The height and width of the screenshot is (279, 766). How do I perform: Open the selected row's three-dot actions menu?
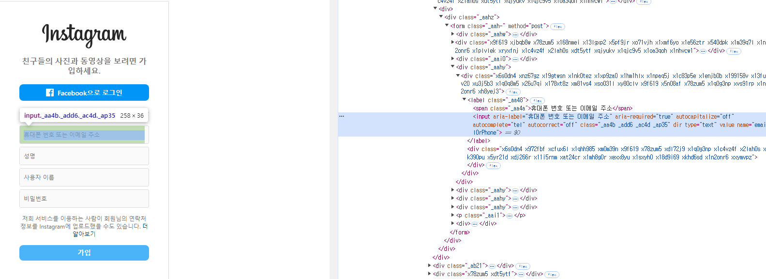tap(342, 116)
